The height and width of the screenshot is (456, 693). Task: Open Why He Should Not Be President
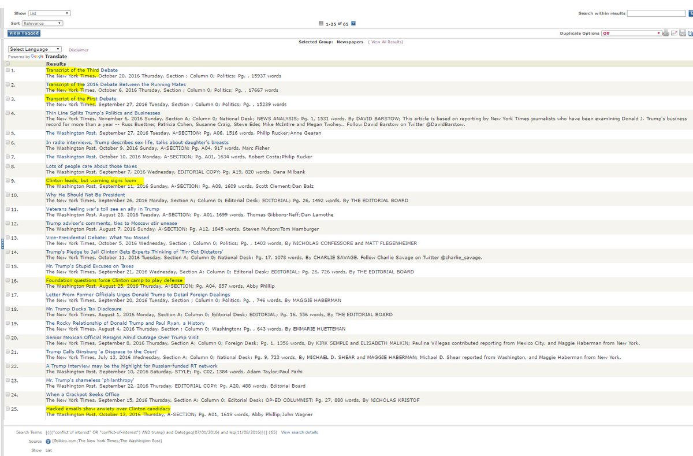click(x=85, y=195)
